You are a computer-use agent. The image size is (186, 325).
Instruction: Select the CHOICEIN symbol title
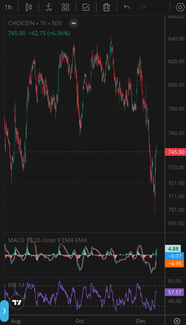pyautogui.click(x=21, y=23)
